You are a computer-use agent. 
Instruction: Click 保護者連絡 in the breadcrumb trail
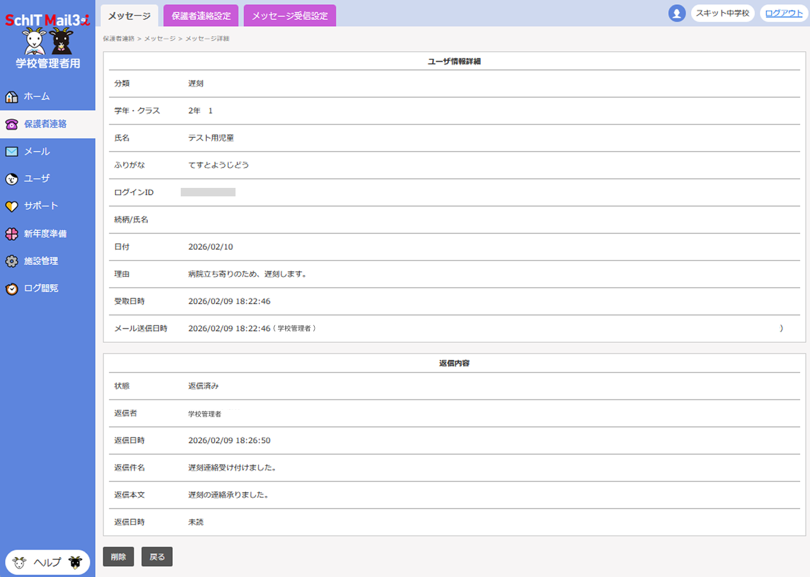(x=119, y=39)
